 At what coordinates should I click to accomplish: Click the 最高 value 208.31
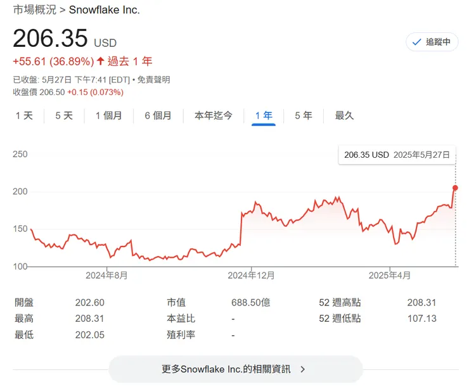coord(90,319)
